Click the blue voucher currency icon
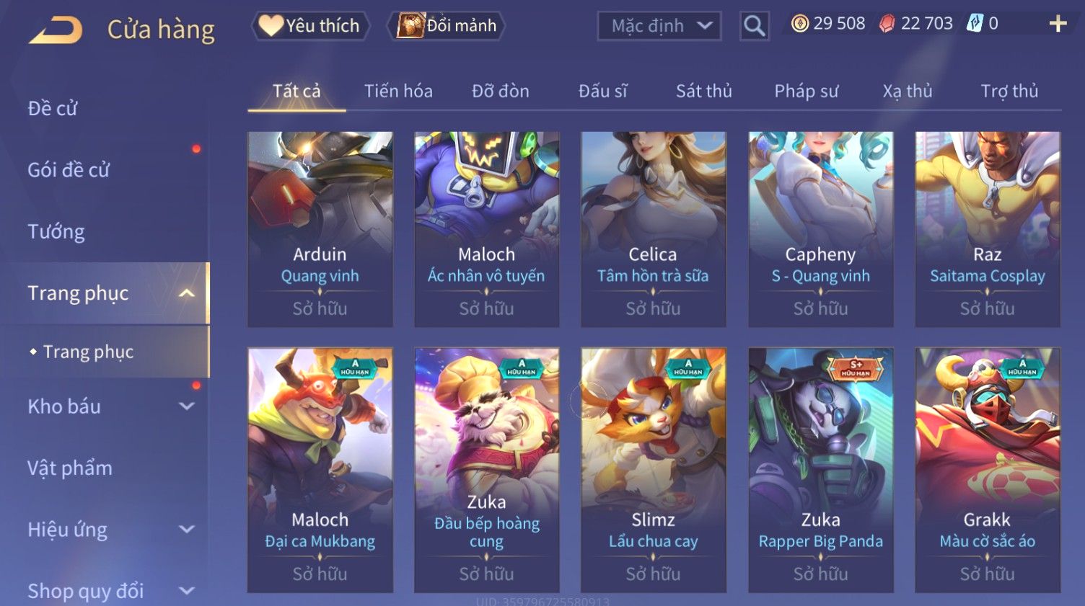This screenshot has height=606, width=1085. tap(975, 23)
